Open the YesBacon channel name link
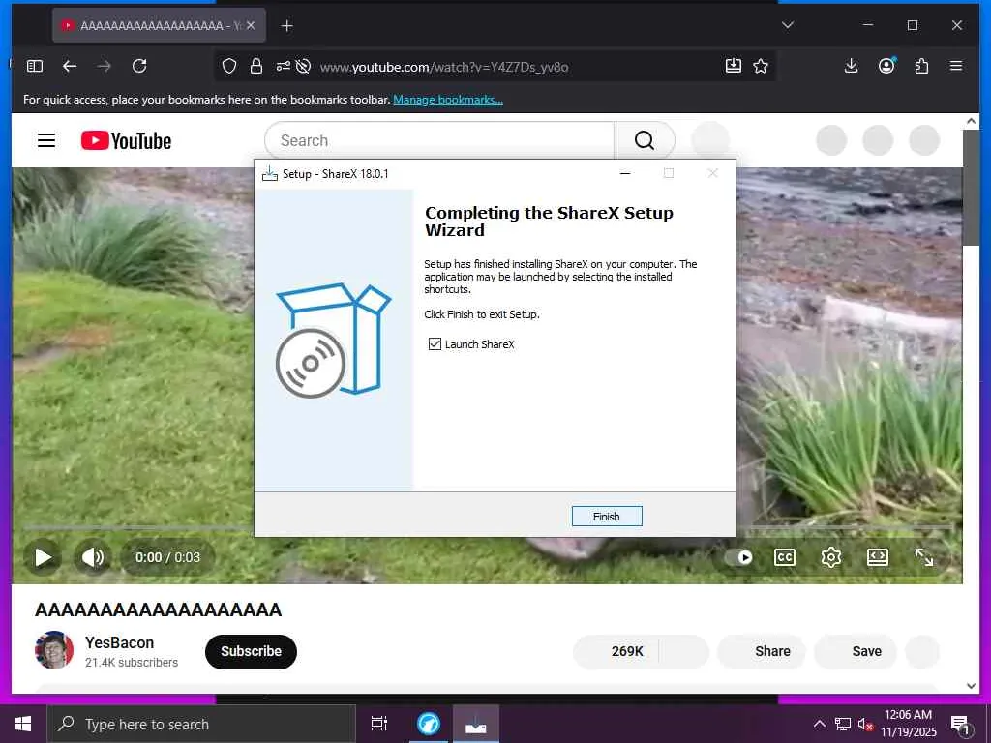The image size is (991, 743). pos(119,642)
